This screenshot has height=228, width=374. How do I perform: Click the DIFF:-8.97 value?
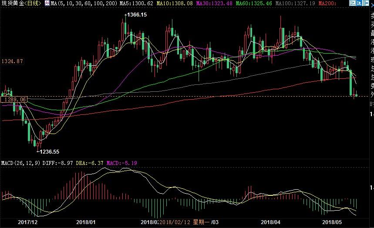tap(57, 163)
